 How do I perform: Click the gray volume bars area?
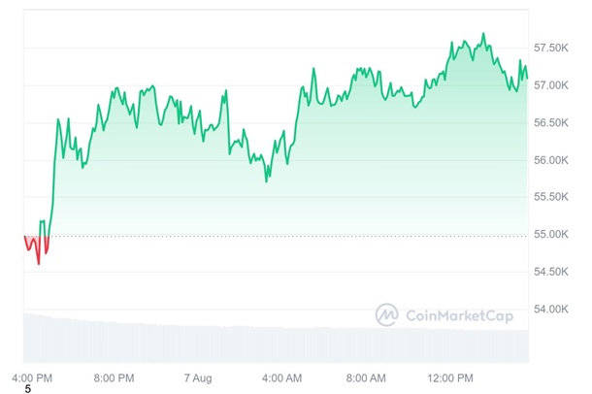[x=272, y=344]
